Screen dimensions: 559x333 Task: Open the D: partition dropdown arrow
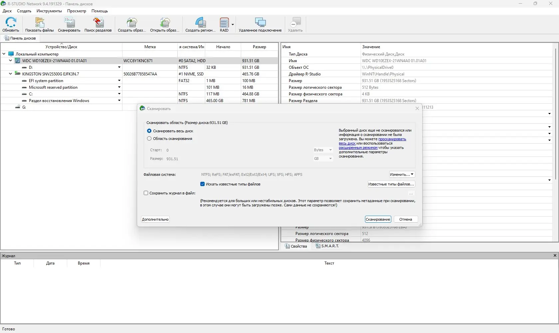coord(119,67)
